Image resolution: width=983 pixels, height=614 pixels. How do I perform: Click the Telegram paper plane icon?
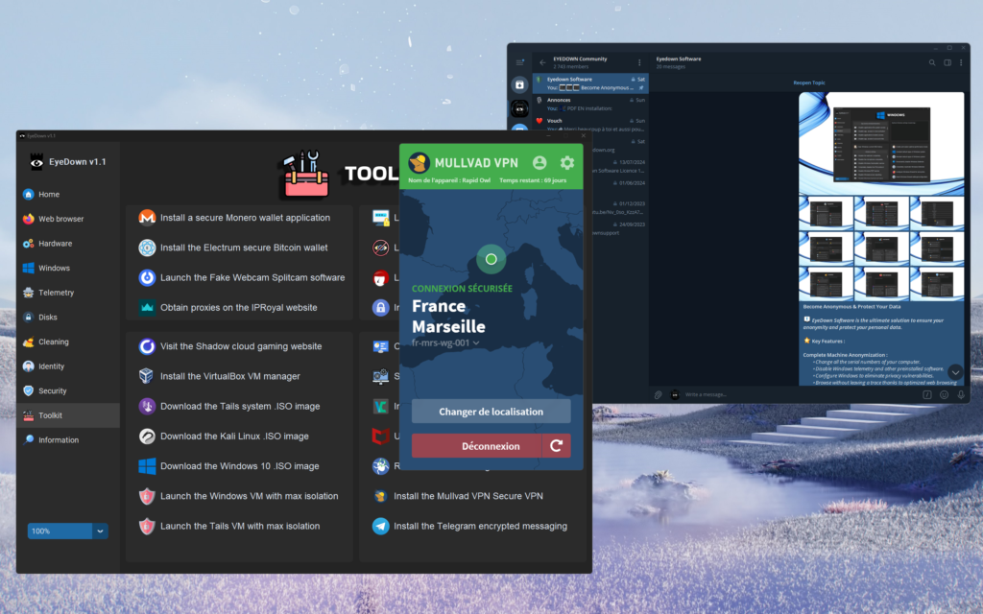tap(381, 526)
